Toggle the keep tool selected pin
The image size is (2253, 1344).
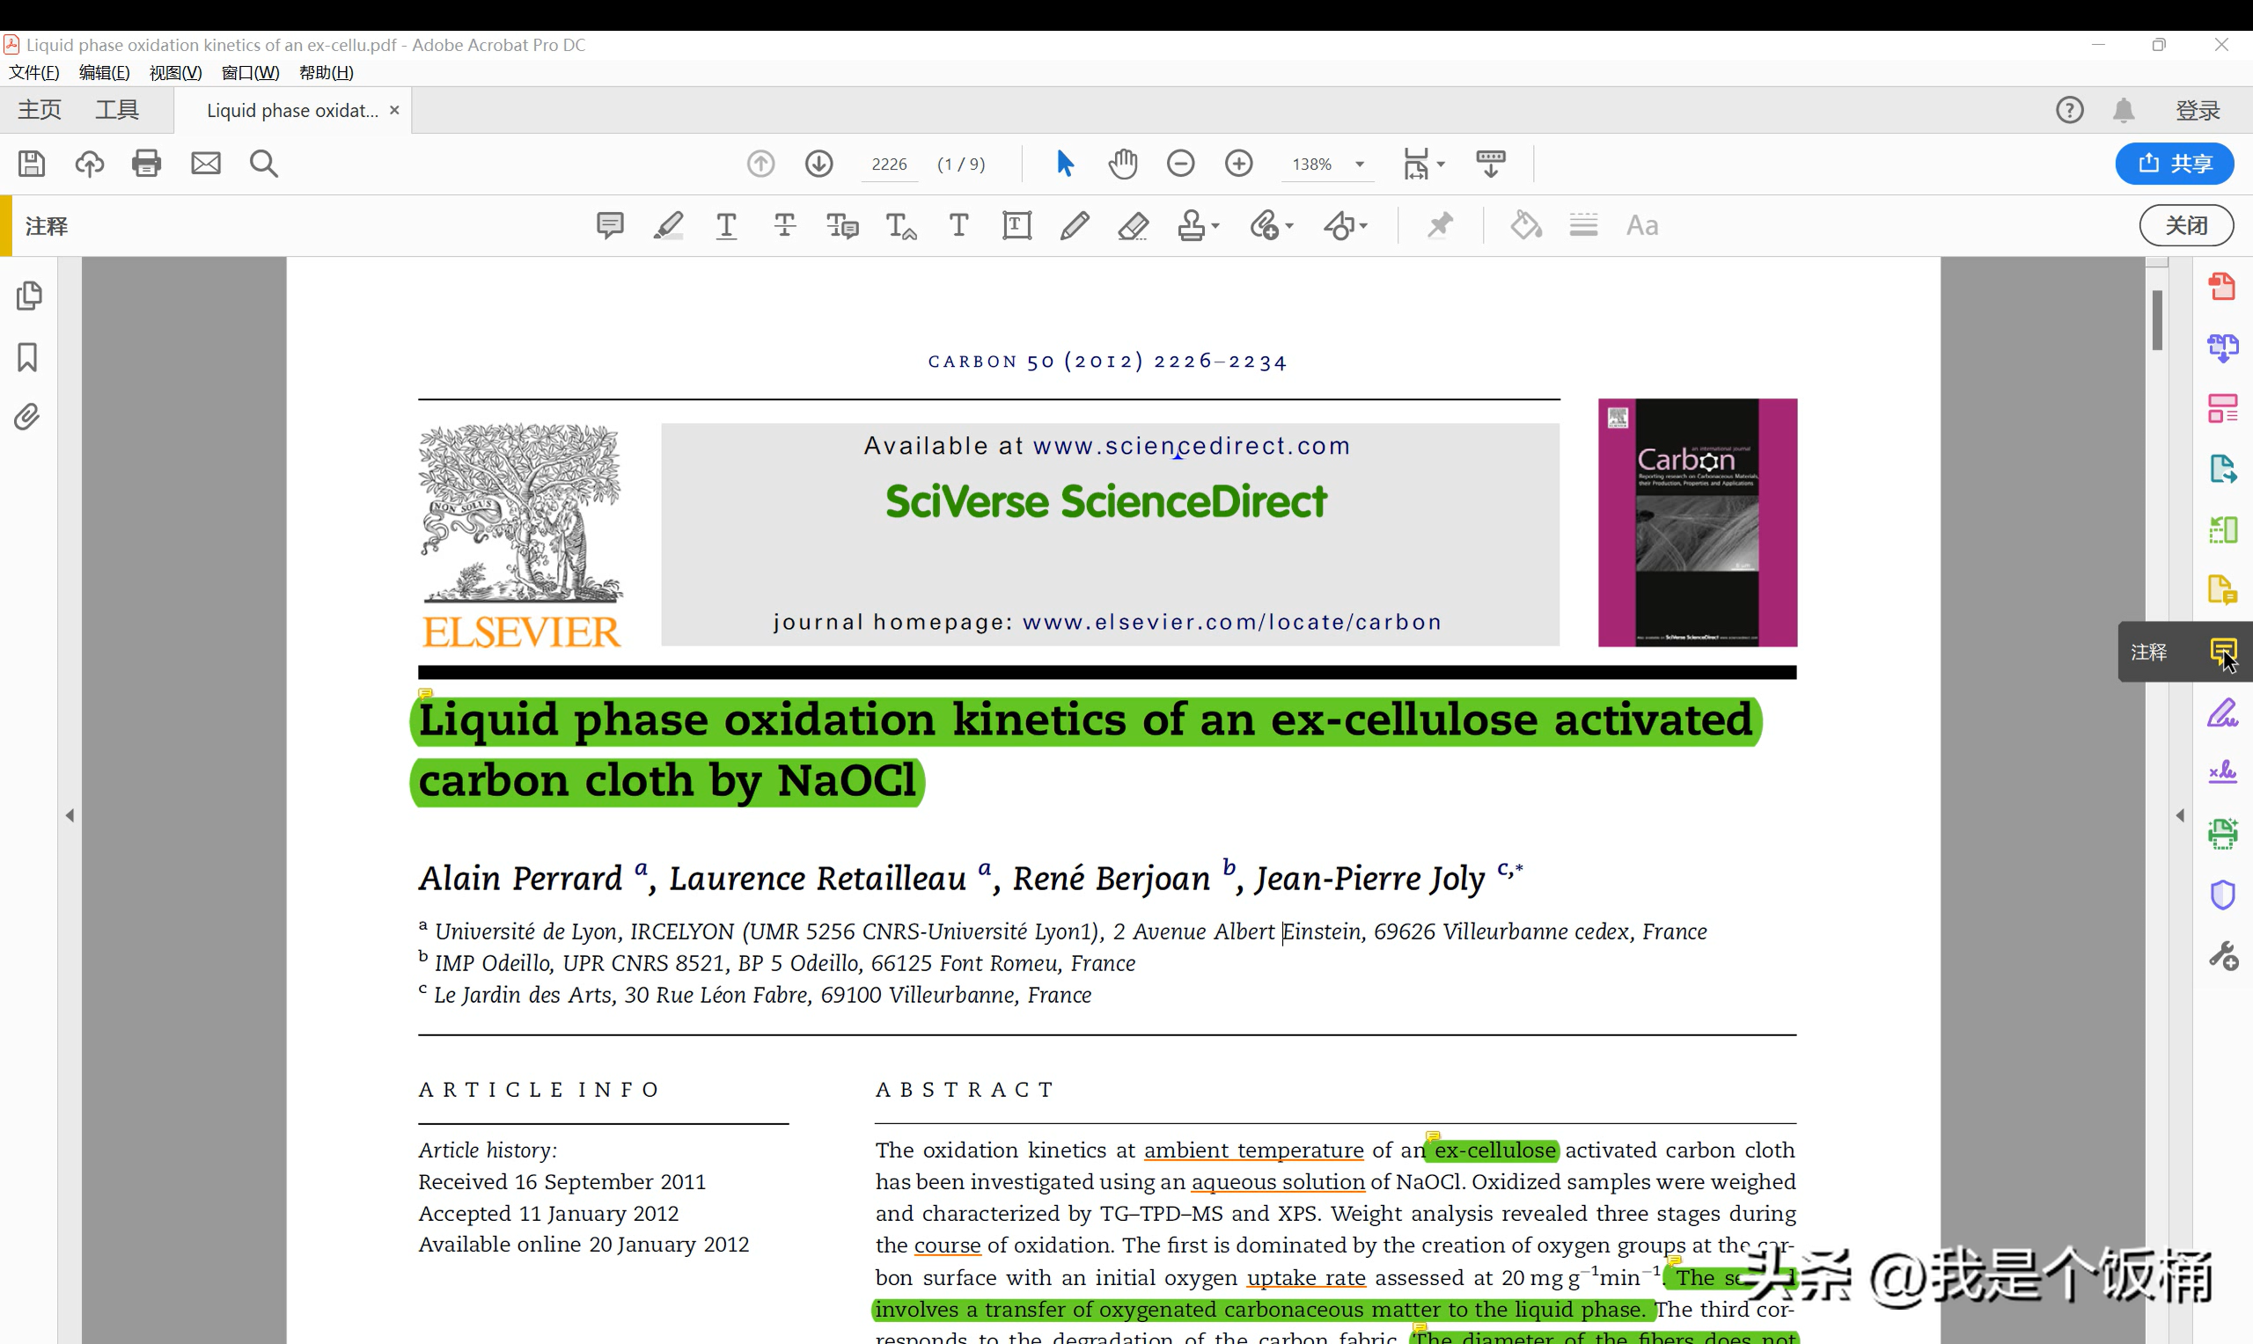[x=1440, y=225]
